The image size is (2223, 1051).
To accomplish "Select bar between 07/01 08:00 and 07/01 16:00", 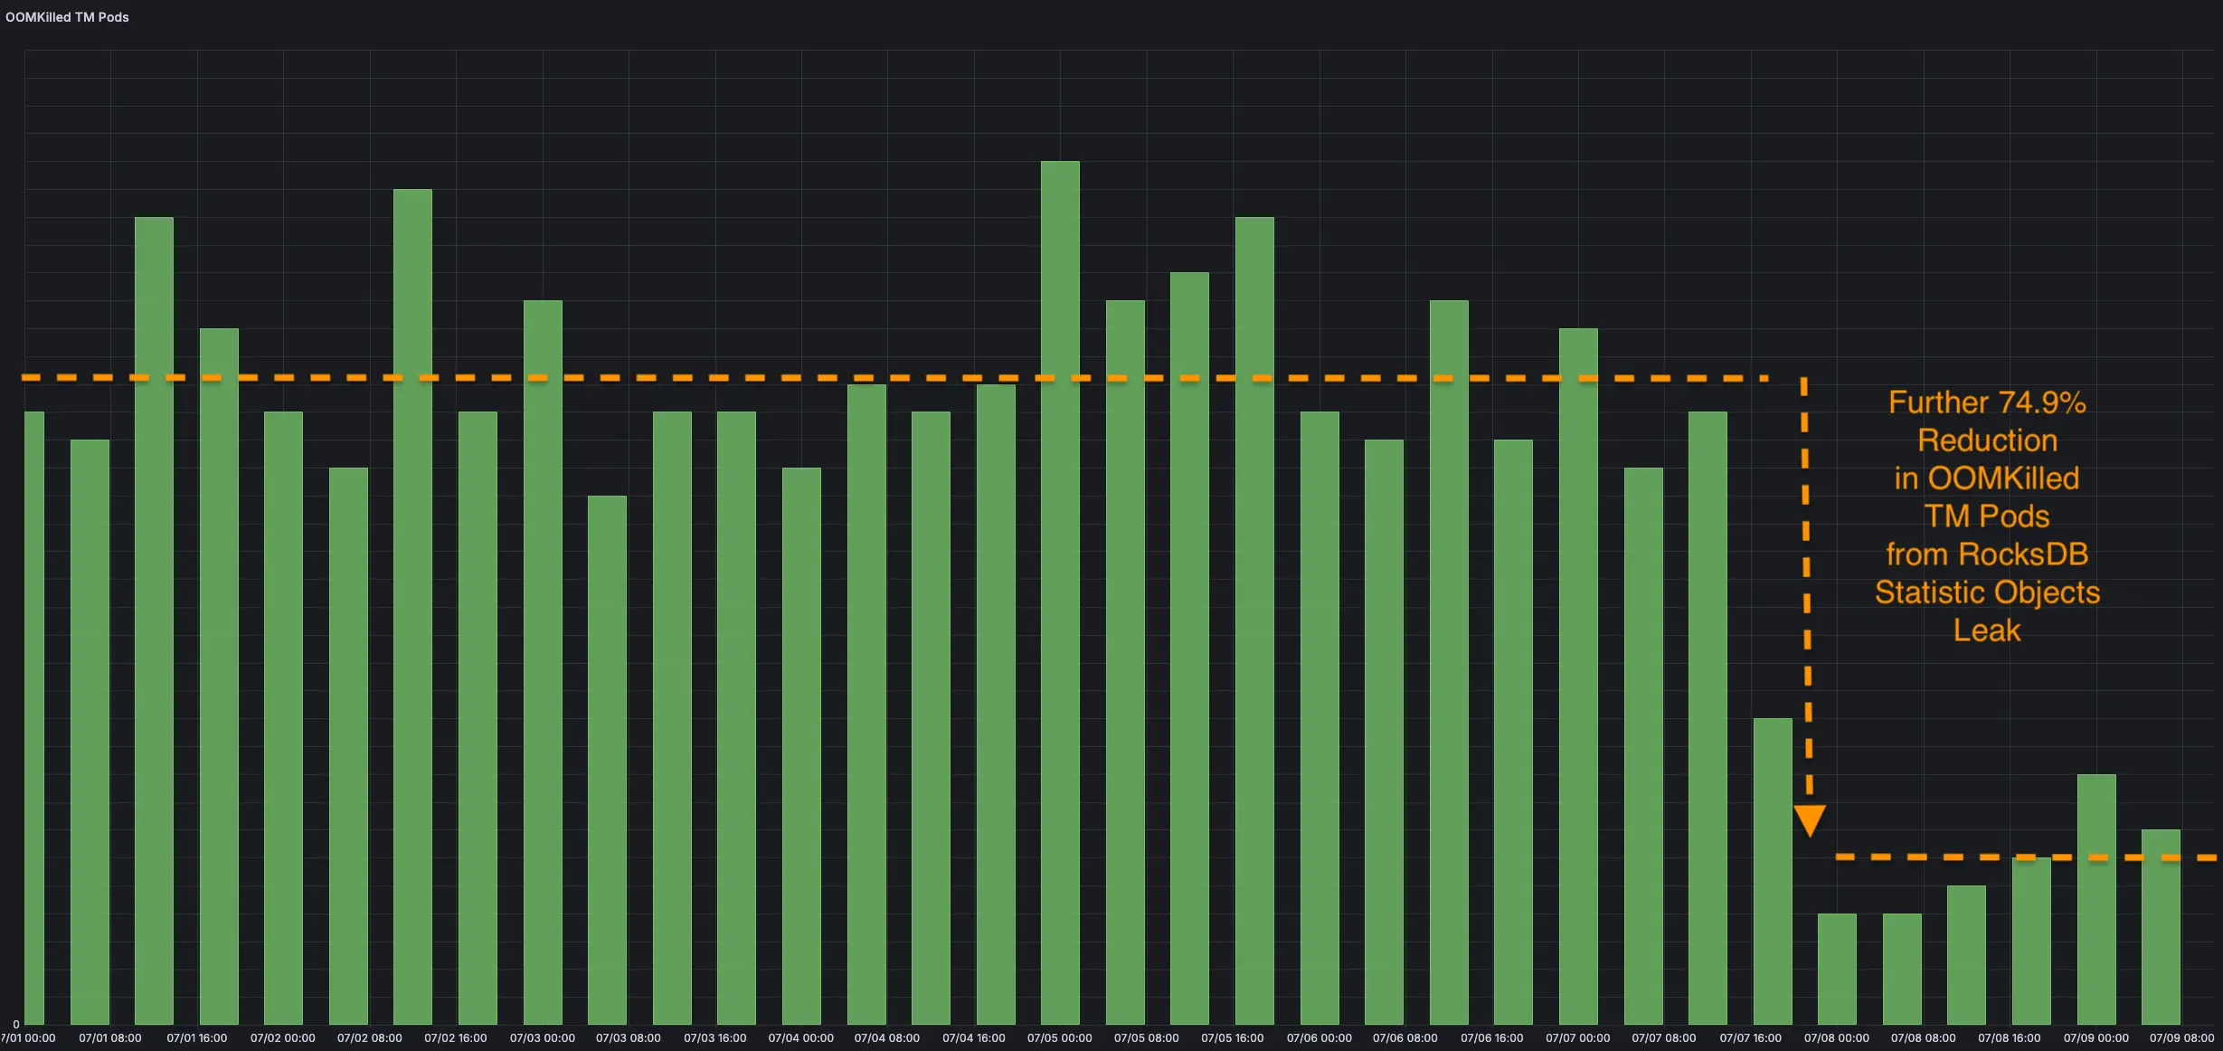I will pos(154,620).
